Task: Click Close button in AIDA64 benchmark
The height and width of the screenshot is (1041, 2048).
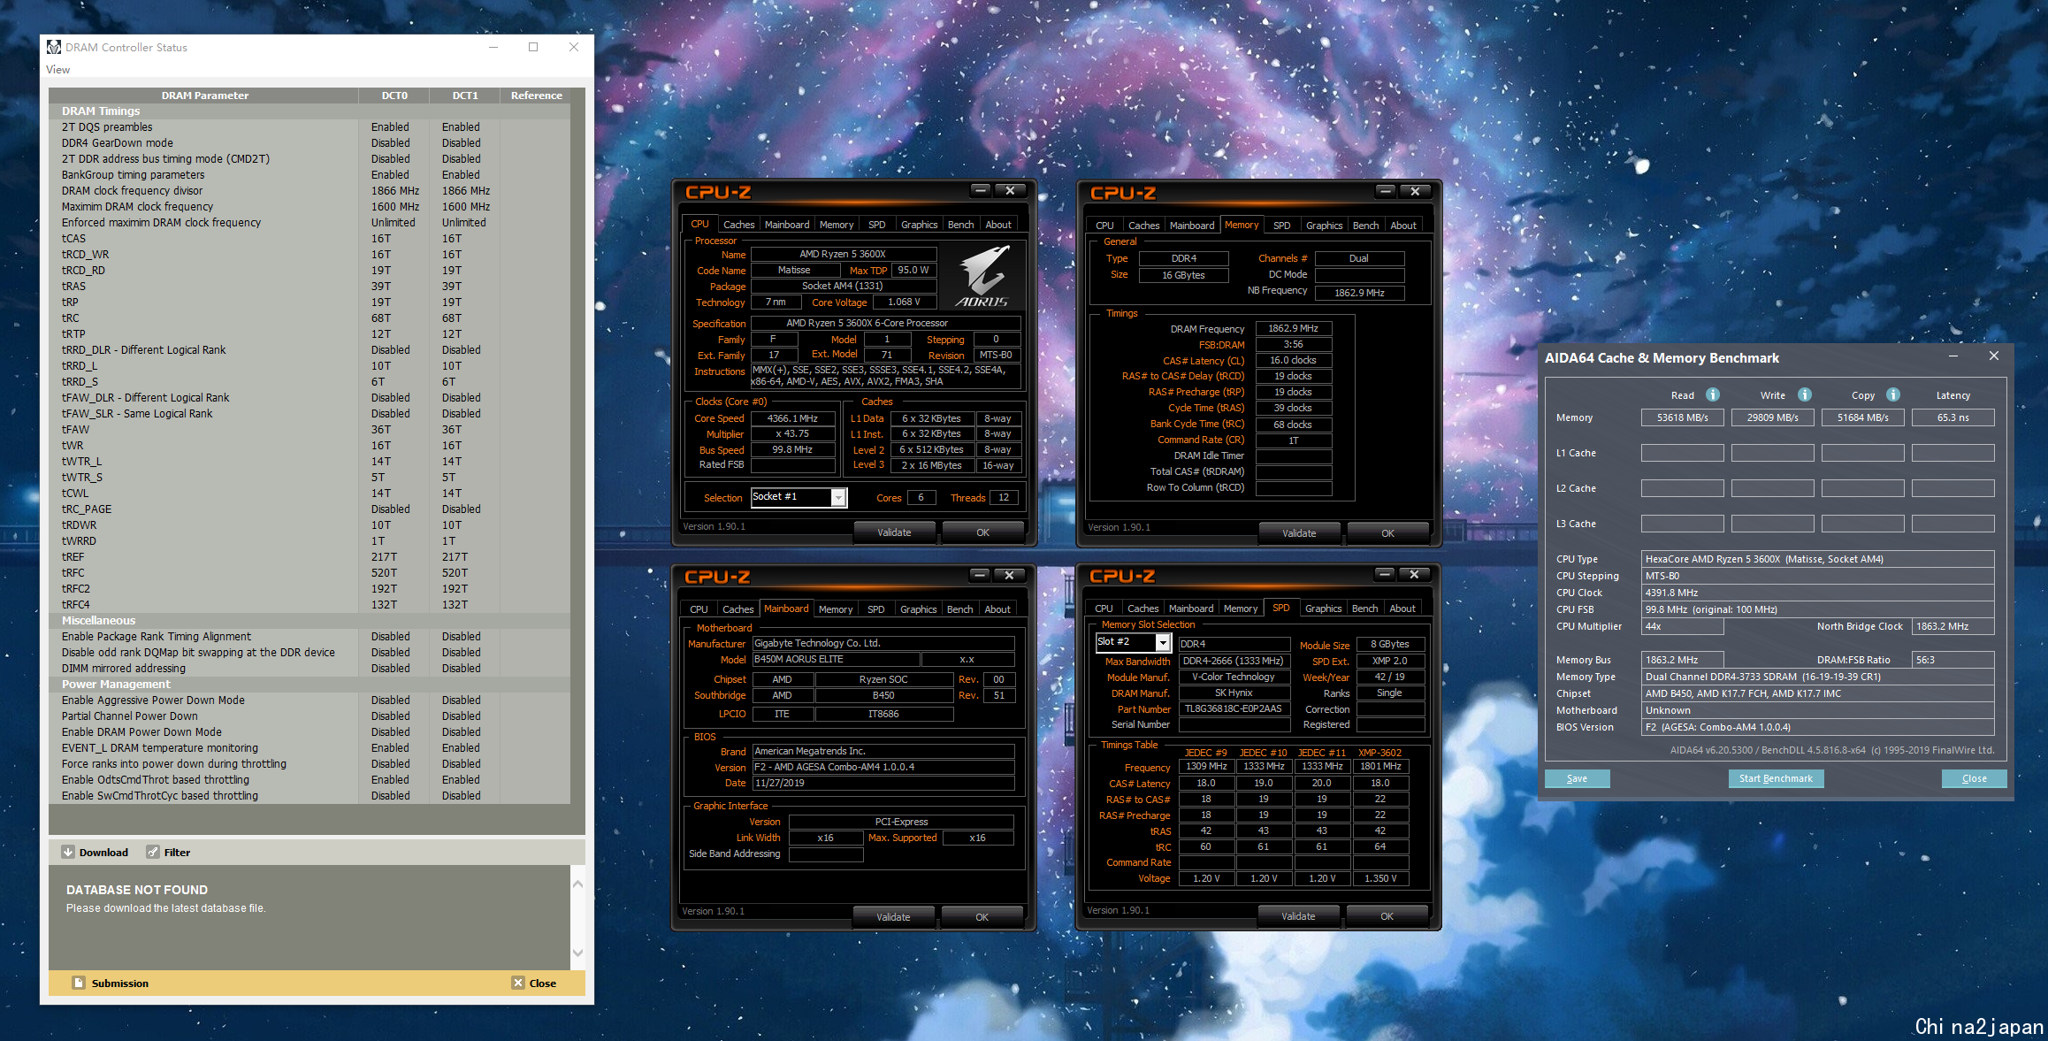Action: pos(1974,778)
